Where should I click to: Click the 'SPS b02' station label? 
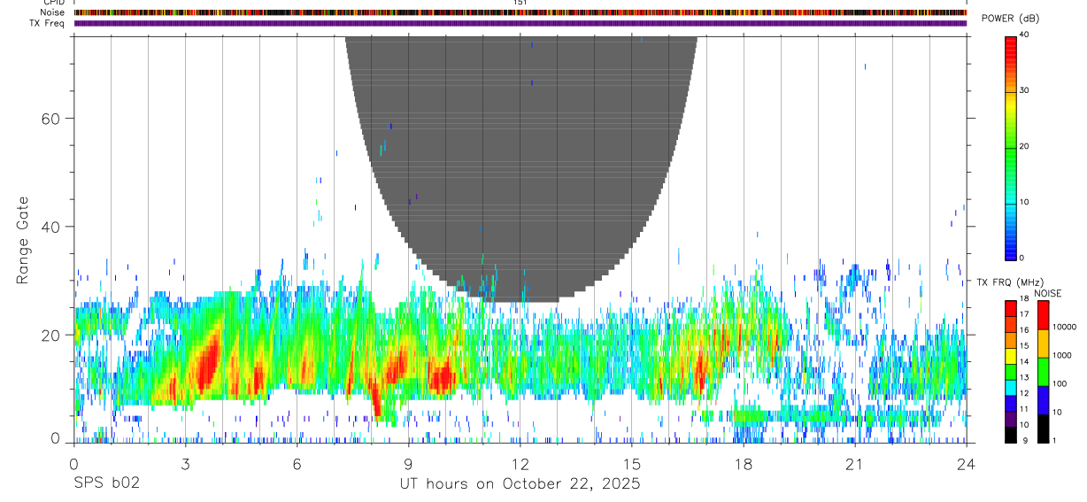coord(105,484)
